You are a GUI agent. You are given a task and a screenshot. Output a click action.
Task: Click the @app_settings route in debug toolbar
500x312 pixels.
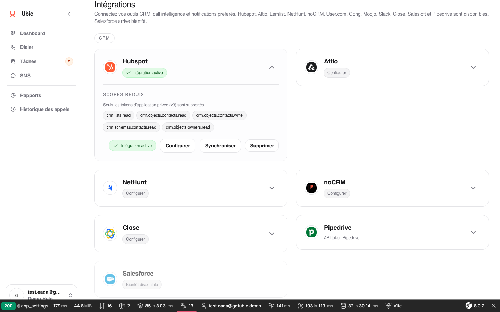[x=33, y=306]
